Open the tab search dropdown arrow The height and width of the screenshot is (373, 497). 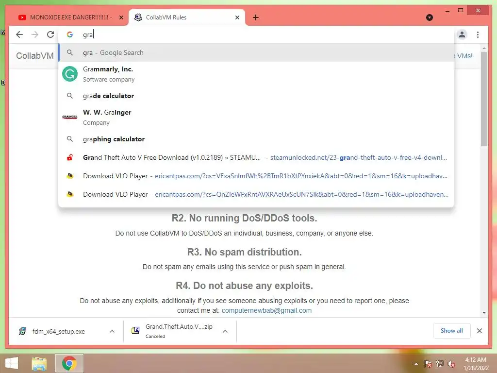pos(430,17)
